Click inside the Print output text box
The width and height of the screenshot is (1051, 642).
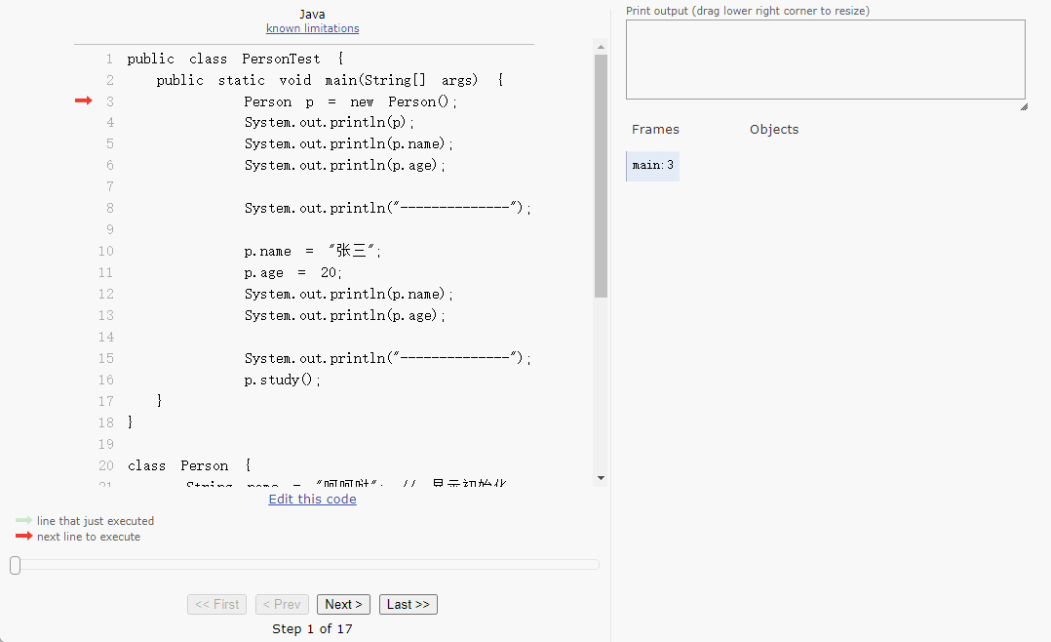coord(825,60)
